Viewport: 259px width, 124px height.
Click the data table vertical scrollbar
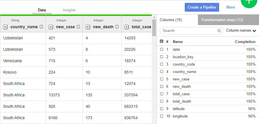pyautogui.click(x=154, y=28)
